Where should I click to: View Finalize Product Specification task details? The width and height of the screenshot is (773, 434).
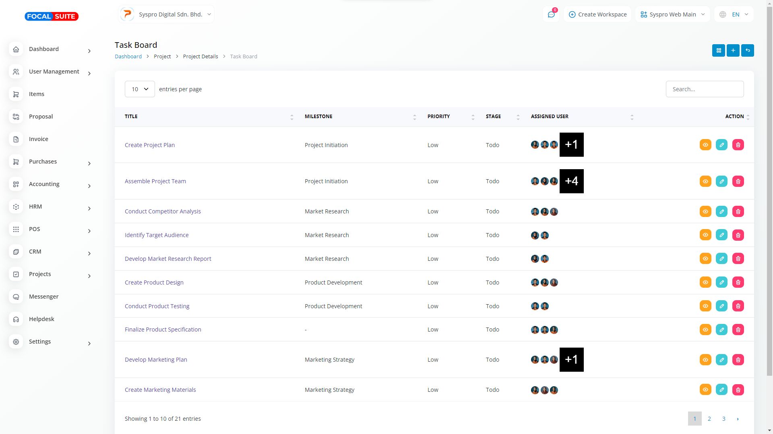pyautogui.click(x=705, y=330)
